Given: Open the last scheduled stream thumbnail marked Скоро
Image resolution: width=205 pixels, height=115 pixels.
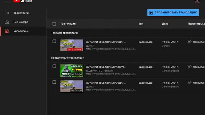Looking at the screenshot, I should click(72, 86).
